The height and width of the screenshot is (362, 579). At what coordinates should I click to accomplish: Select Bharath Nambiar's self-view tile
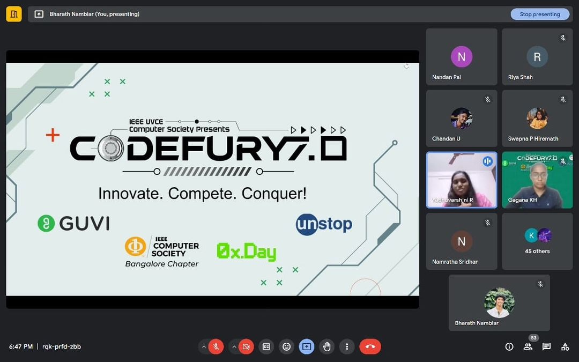(x=499, y=303)
